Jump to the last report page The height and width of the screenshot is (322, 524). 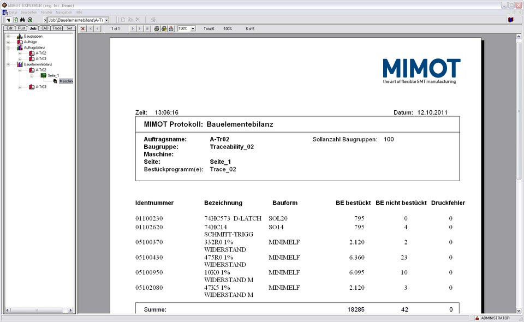pyautogui.click(x=140, y=29)
